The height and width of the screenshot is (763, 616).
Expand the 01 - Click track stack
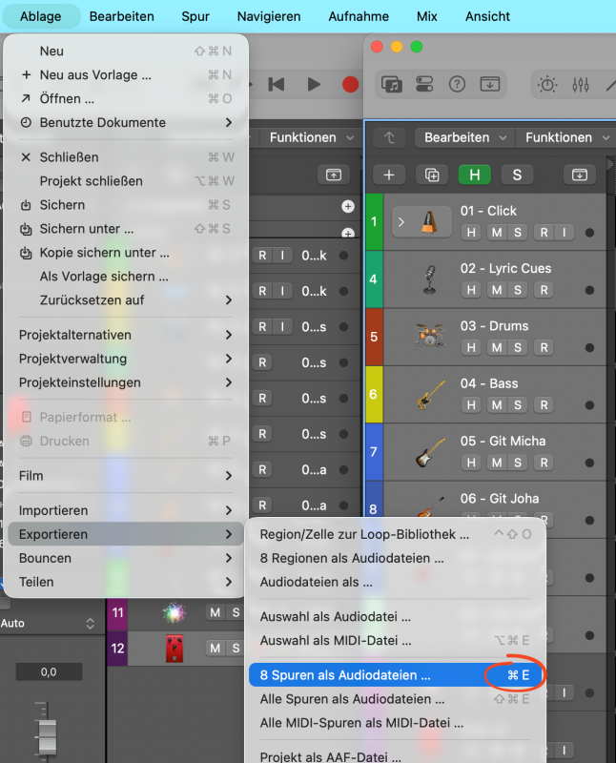tap(401, 222)
